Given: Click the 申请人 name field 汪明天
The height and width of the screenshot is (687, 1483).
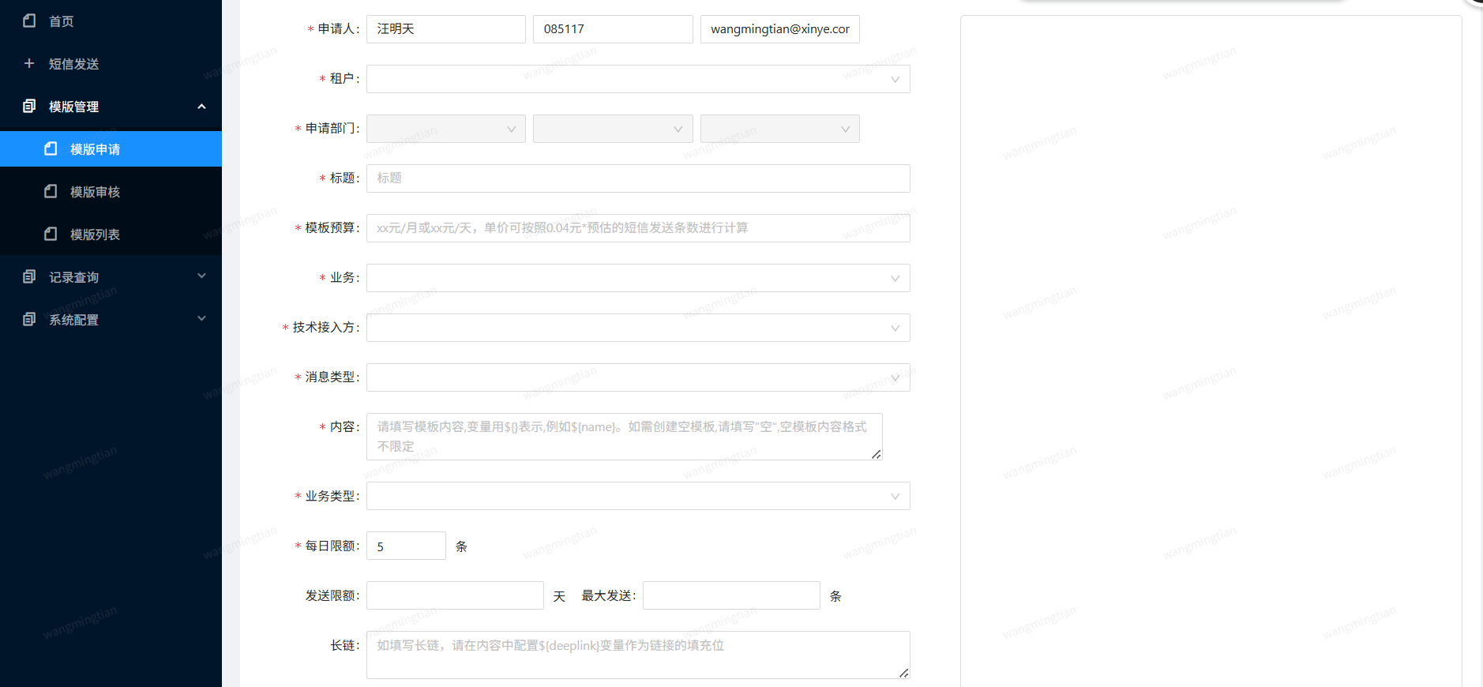Looking at the screenshot, I should coord(446,29).
